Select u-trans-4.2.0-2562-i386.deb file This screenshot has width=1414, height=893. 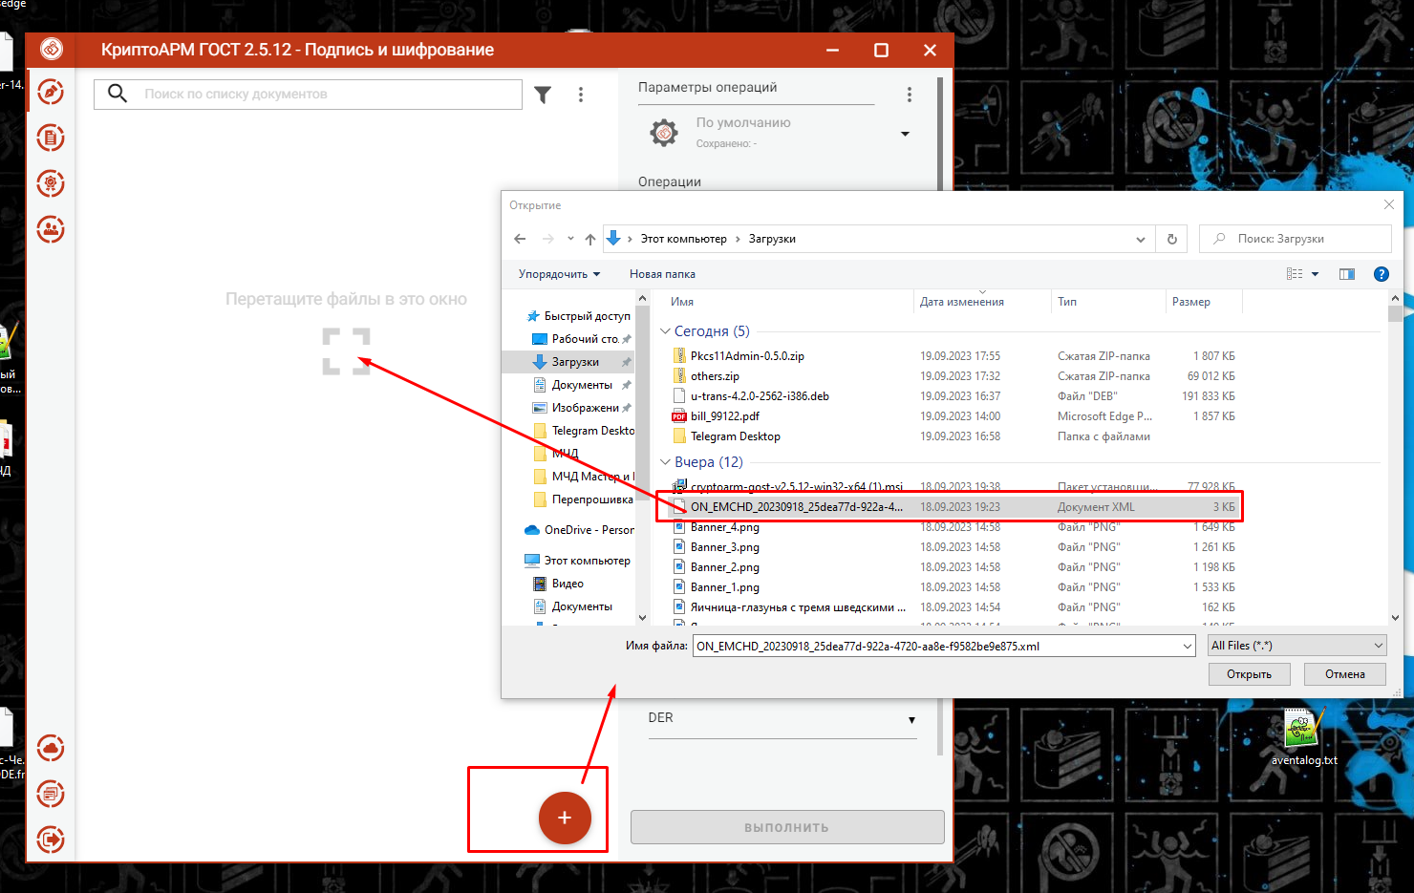coord(750,396)
